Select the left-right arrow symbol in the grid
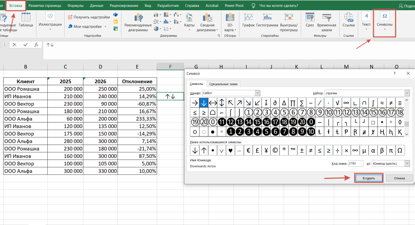The height and width of the screenshot is (225, 415). click(213, 103)
